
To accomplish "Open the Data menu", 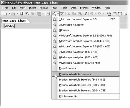I will [74, 8].
